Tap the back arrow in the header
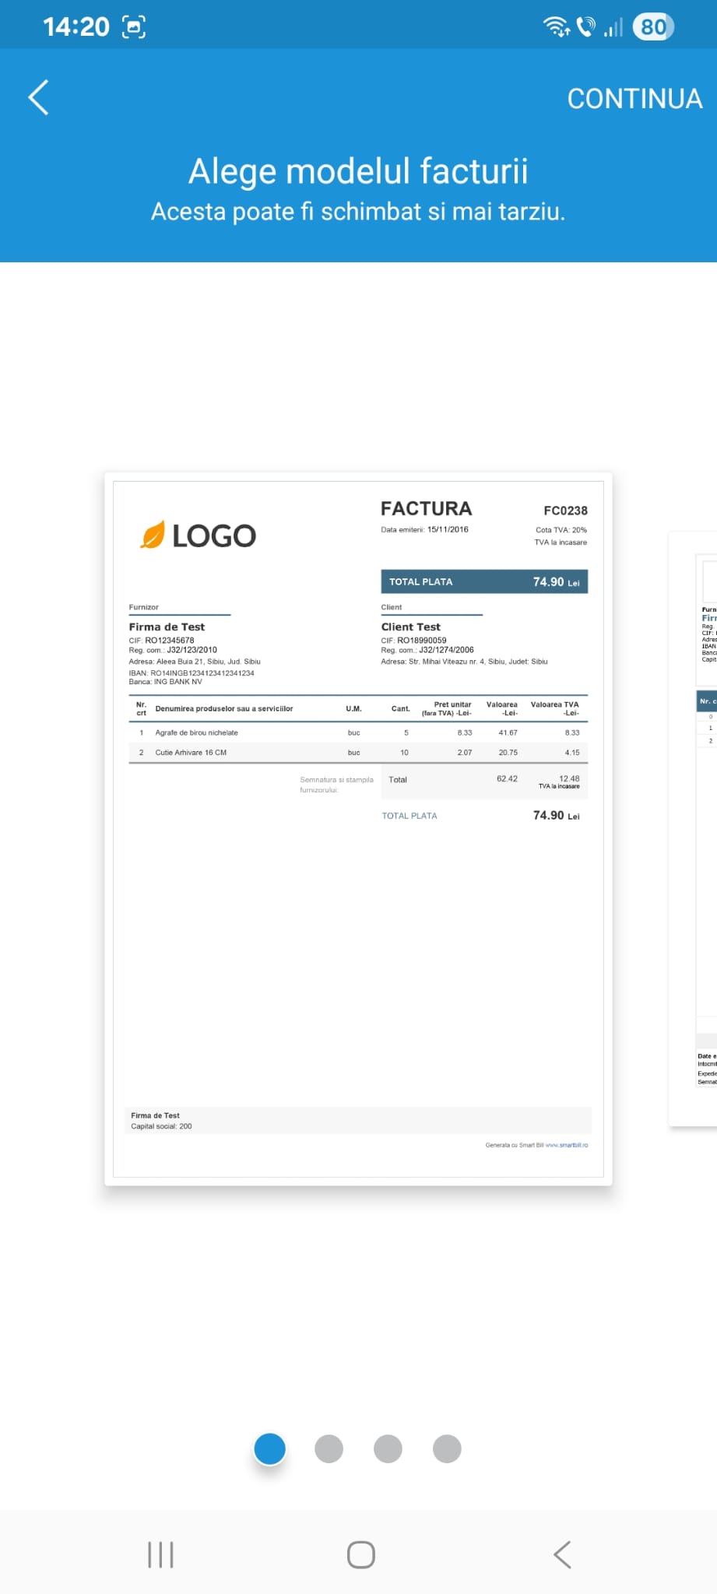 [39, 97]
